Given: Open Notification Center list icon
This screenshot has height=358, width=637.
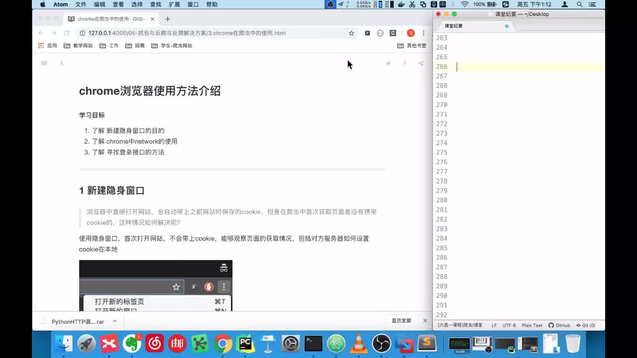Looking at the screenshot, I should pos(593,4).
